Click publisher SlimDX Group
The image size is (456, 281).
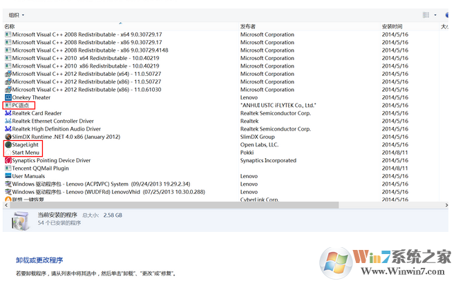point(258,136)
